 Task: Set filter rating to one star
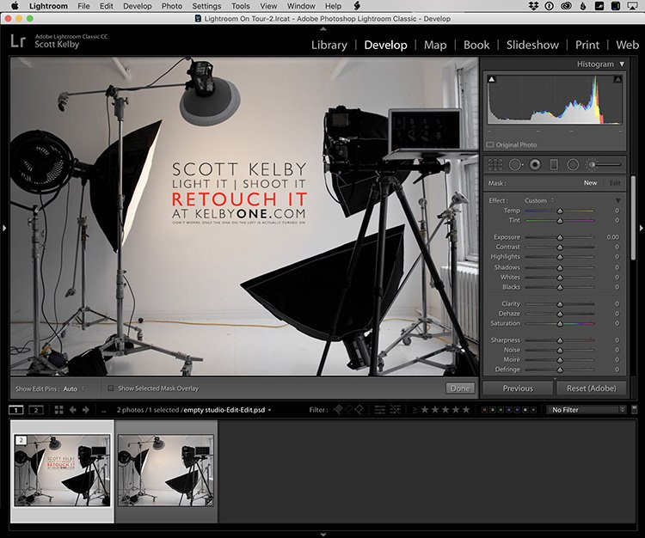point(425,409)
